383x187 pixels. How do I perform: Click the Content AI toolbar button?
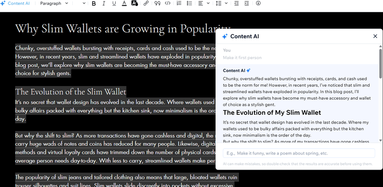click(x=16, y=3)
